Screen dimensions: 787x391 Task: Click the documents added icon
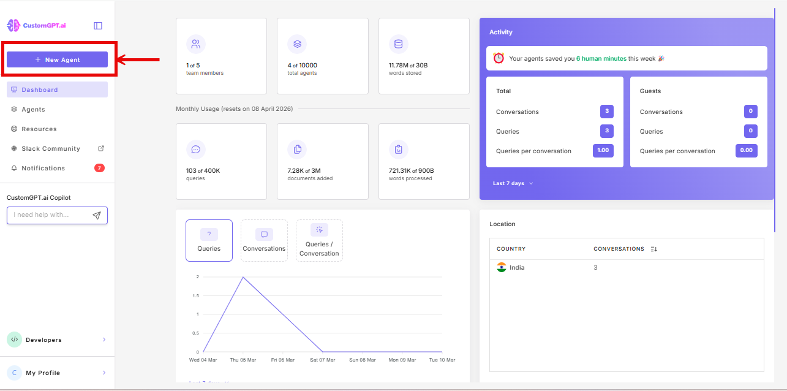[x=297, y=149]
